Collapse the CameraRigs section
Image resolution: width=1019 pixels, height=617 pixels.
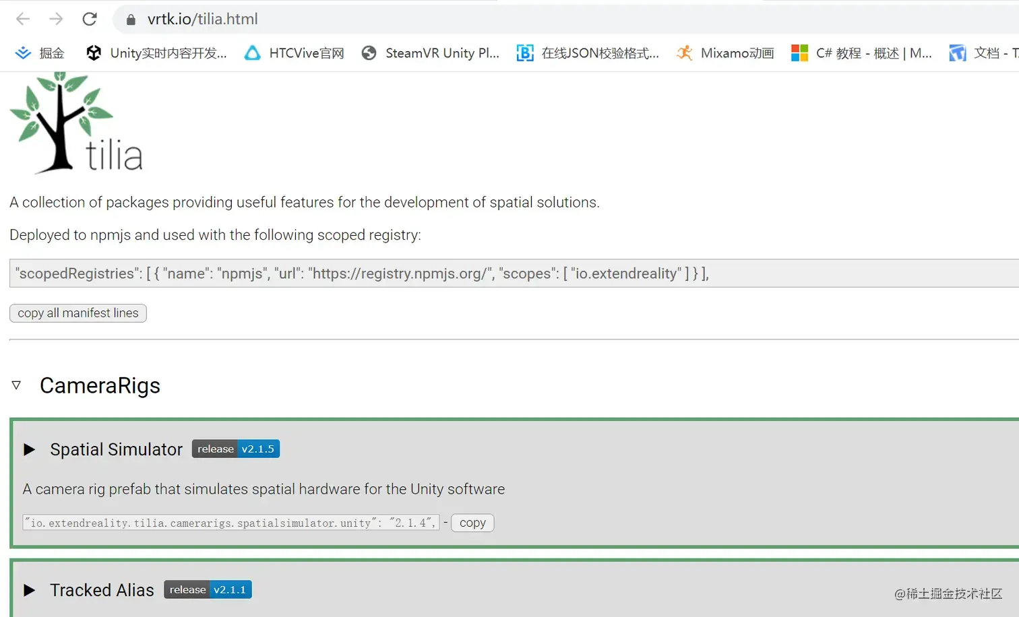[16, 385]
